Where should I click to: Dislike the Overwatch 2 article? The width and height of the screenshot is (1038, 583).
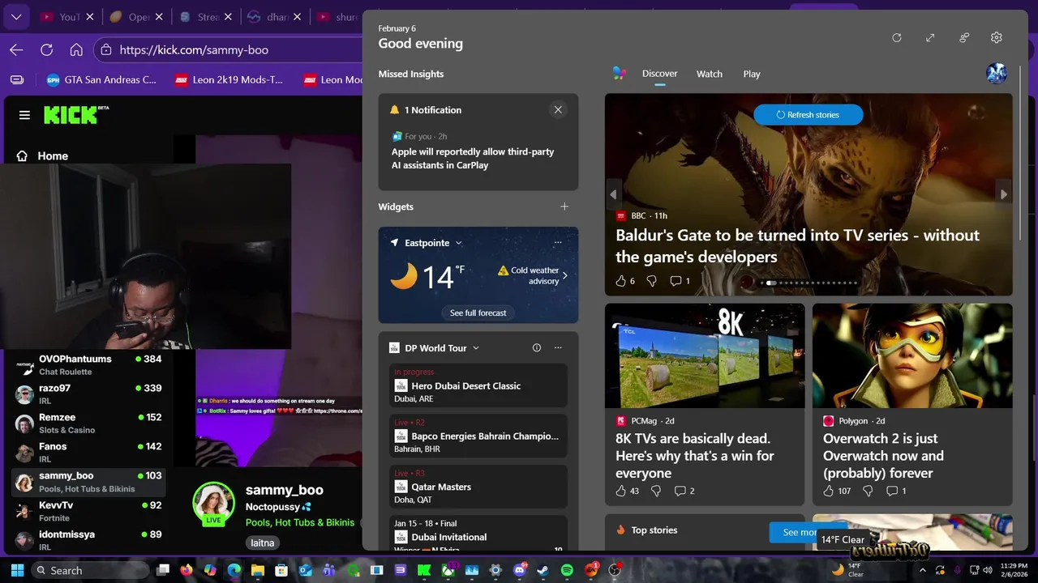coord(868,491)
